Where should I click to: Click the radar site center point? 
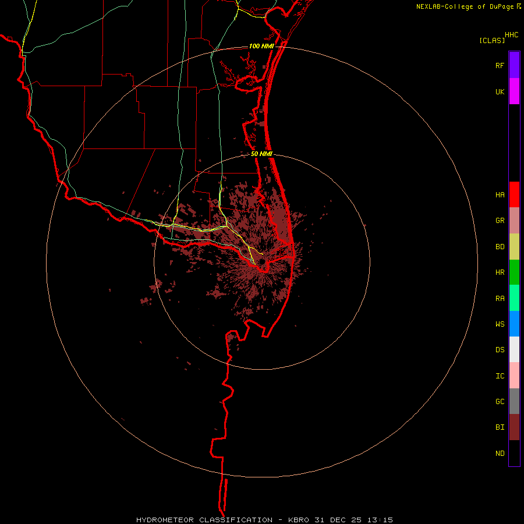point(262,261)
